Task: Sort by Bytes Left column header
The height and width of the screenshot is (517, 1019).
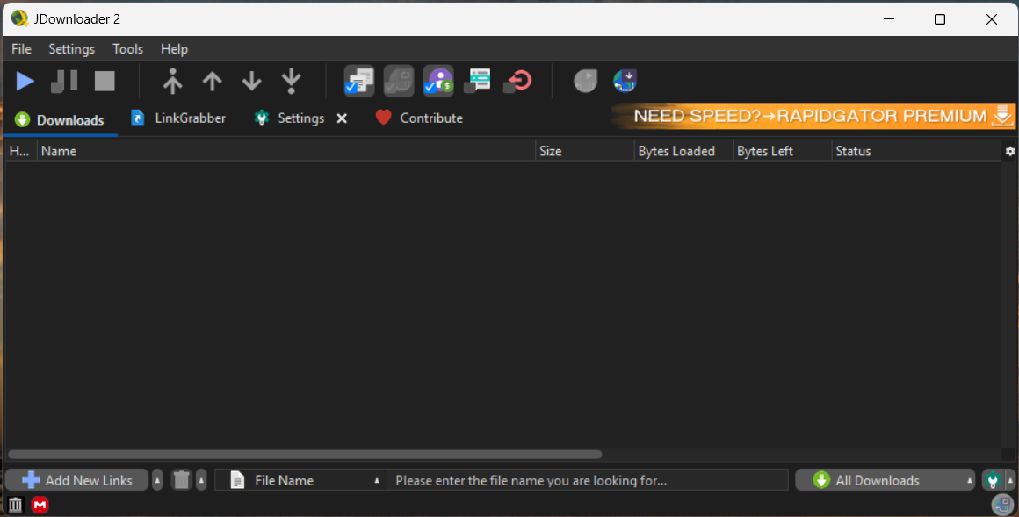Action: [x=783, y=151]
